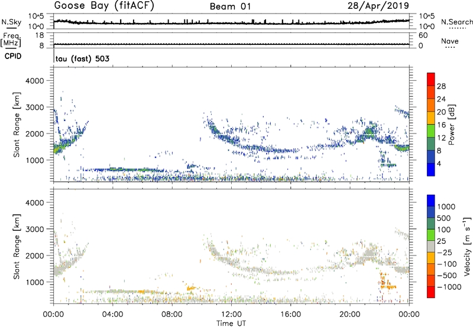Click the '08:00' time tick label
Screen dimensions: 473x327
(x=171, y=315)
